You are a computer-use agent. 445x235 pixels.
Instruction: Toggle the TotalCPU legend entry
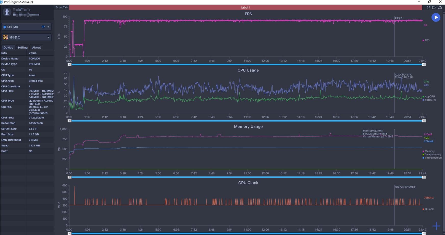(430, 100)
